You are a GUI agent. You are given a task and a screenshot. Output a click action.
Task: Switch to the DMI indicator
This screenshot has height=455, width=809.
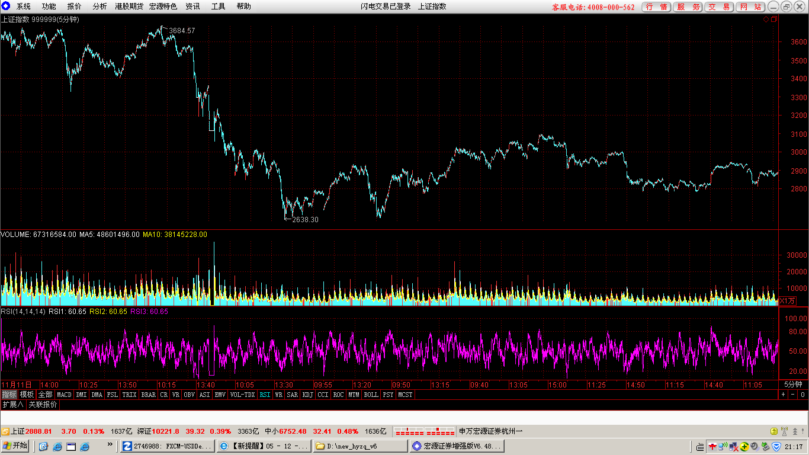[81, 395]
